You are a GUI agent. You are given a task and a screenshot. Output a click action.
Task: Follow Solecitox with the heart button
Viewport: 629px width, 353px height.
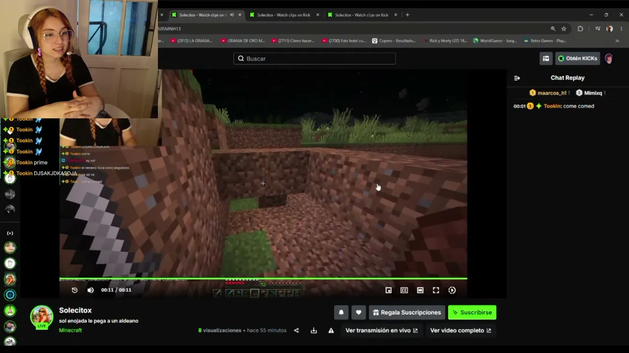coord(359,312)
